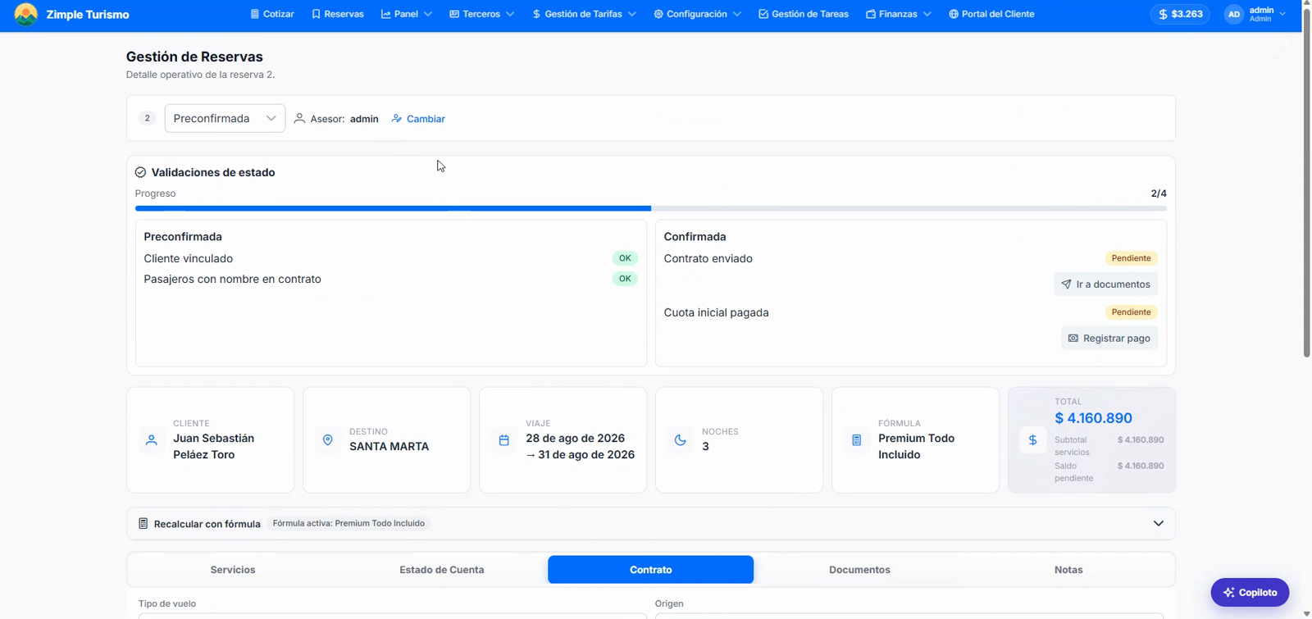The height and width of the screenshot is (619, 1312).
Task: Switch to the Documentos tab
Action: (859, 570)
